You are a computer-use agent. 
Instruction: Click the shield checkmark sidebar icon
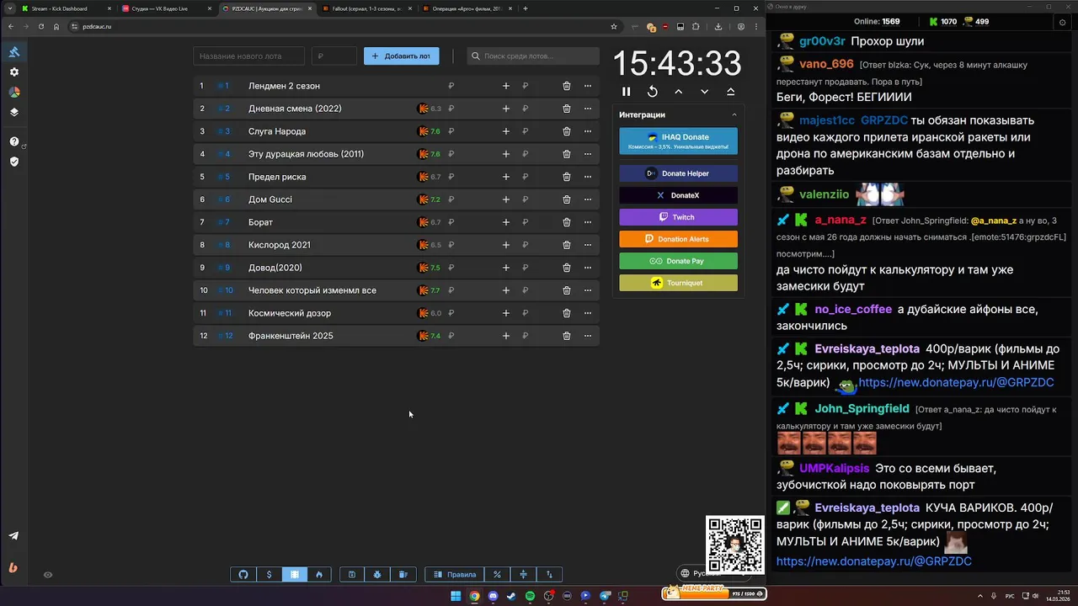pos(14,162)
